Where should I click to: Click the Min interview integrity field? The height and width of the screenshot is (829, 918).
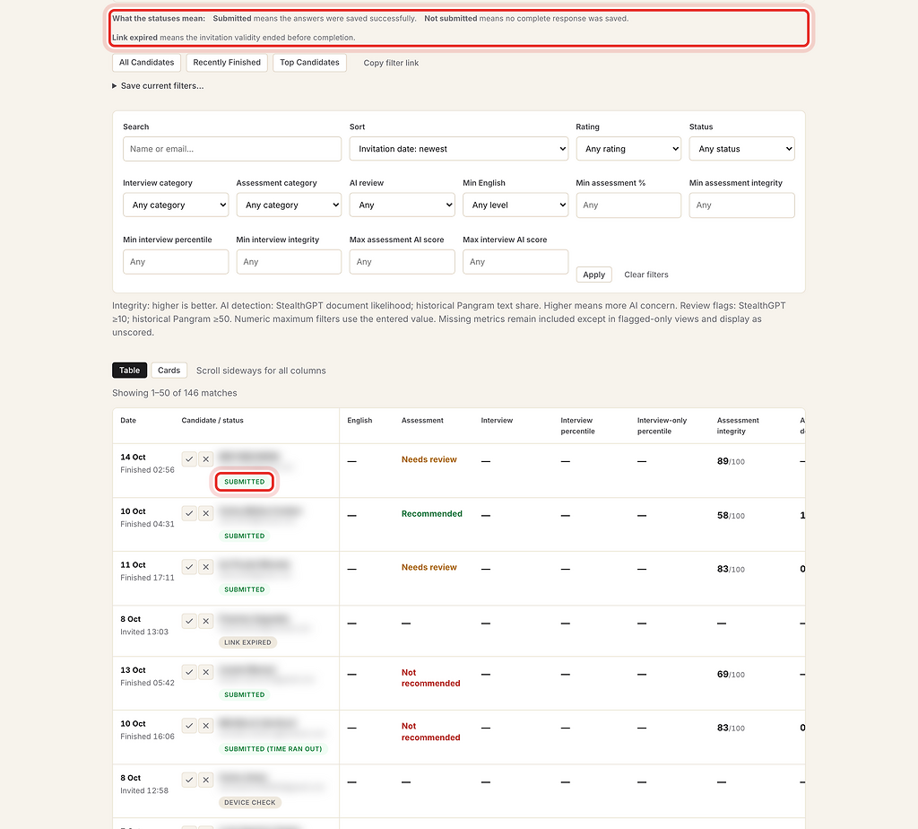click(289, 262)
